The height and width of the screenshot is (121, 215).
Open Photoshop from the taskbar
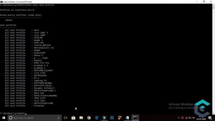click(x=112, y=118)
